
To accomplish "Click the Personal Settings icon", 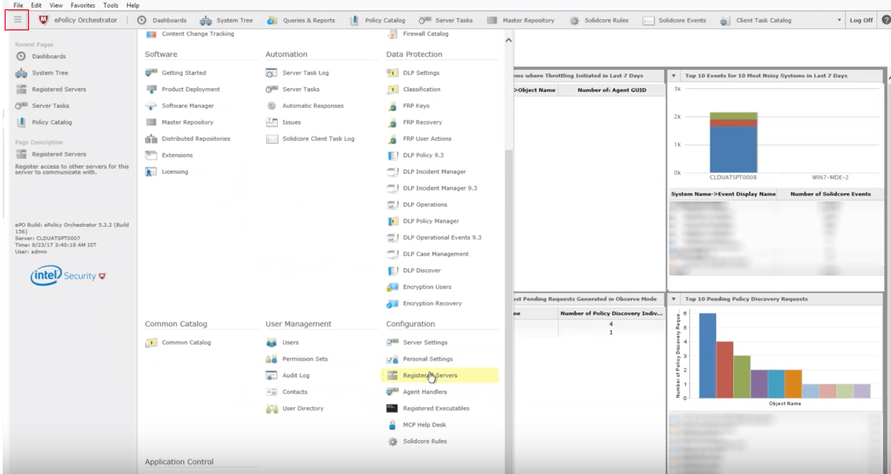I will click(x=392, y=359).
